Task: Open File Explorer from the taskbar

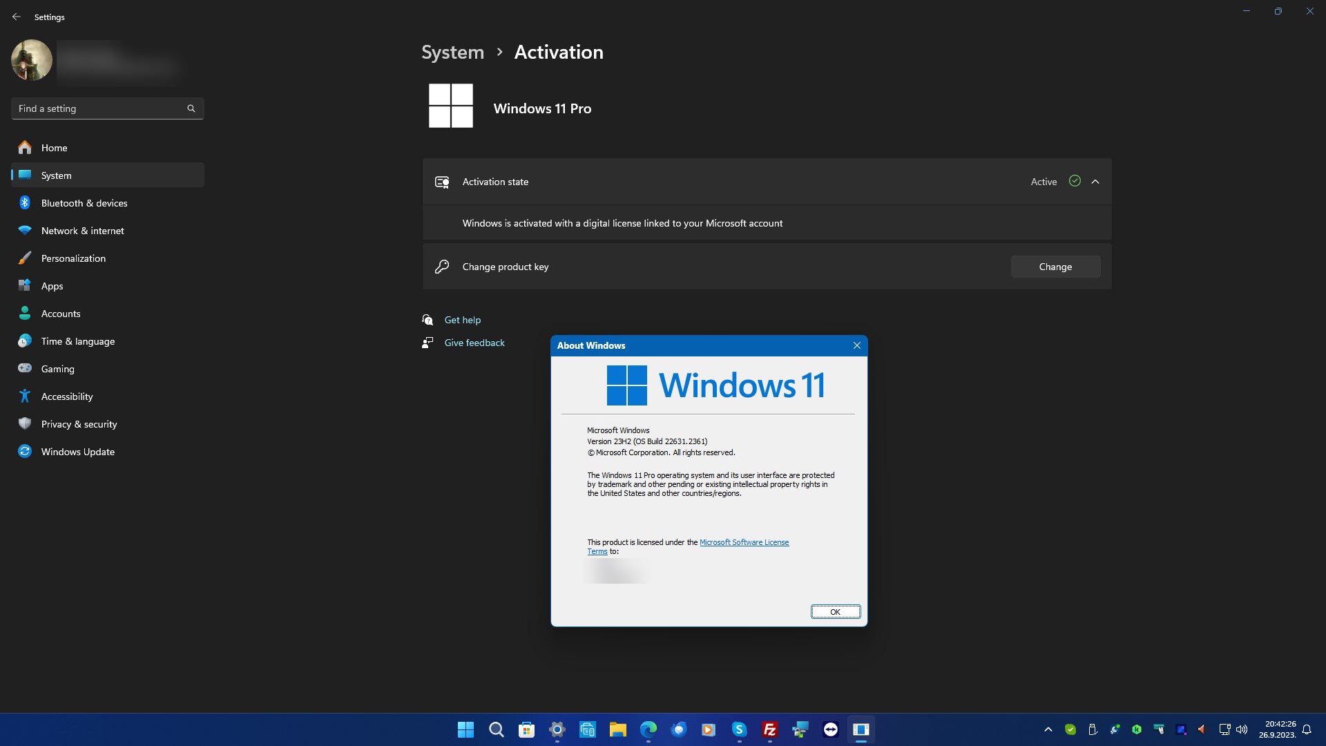Action: pos(617,729)
